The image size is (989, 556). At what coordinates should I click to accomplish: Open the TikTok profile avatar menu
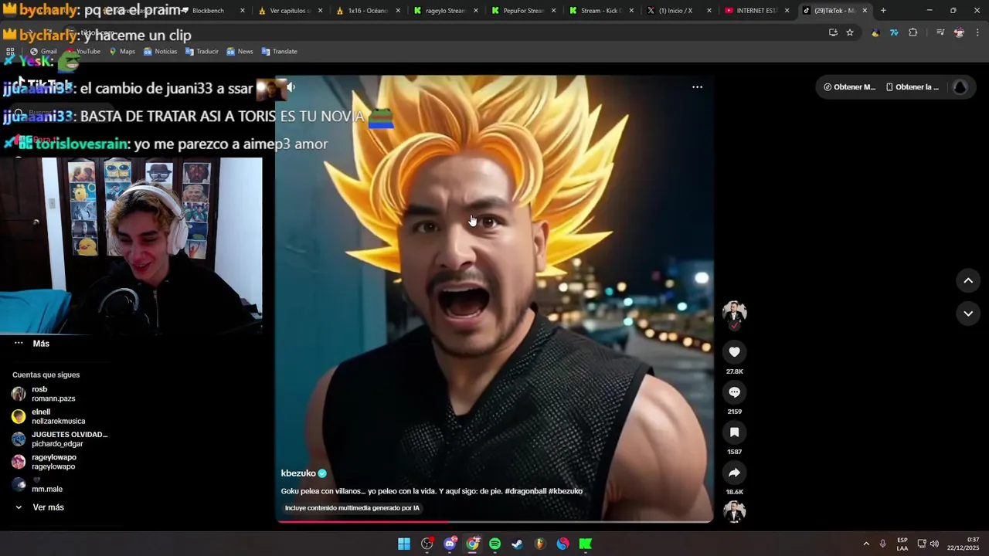pyautogui.click(x=960, y=87)
